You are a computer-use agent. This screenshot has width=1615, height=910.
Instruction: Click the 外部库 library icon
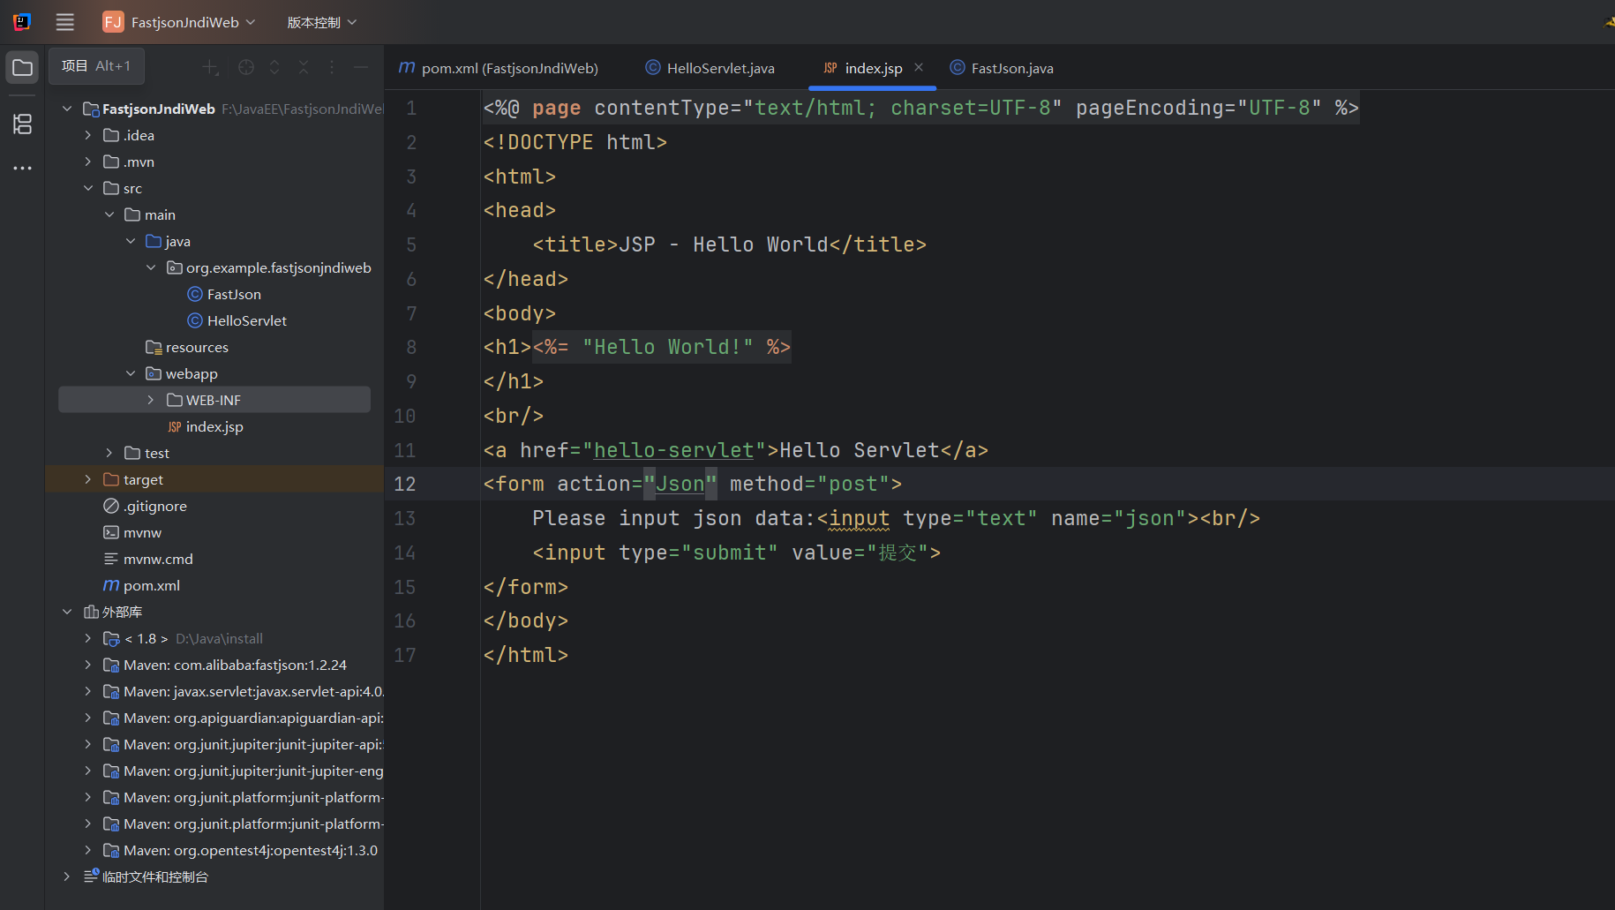tap(91, 612)
